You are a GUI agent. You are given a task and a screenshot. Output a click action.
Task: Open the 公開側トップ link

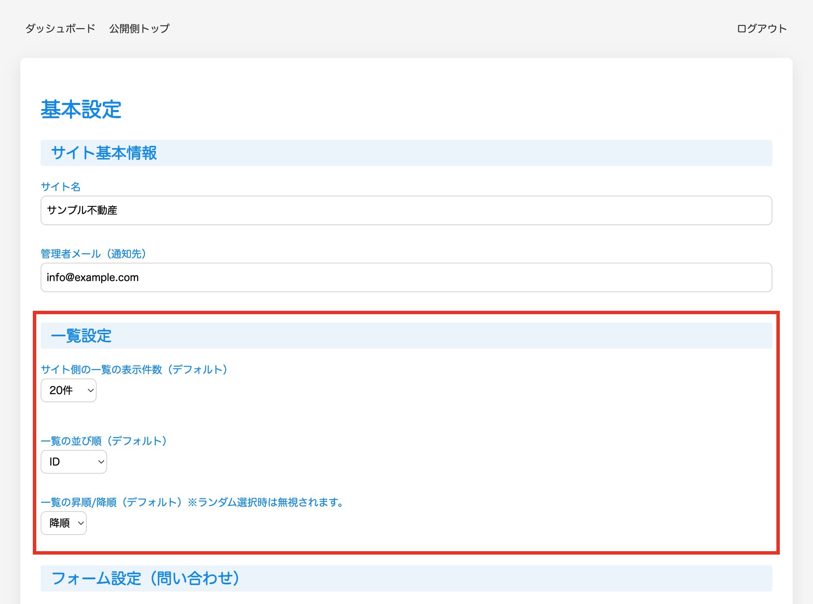[x=139, y=28]
